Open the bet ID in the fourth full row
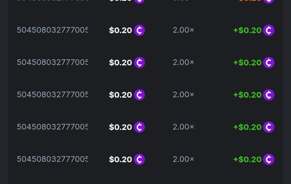The image size is (291, 184). [x=52, y=127]
